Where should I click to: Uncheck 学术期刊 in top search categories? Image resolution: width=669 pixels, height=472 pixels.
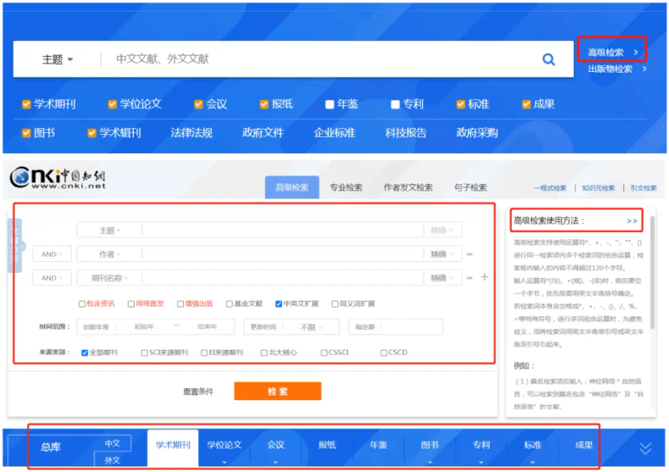coord(27,105)
